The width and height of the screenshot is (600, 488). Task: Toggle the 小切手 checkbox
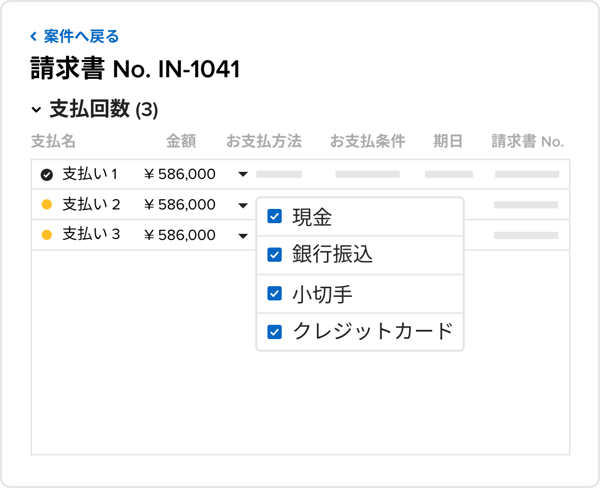[x=275, y=293]
